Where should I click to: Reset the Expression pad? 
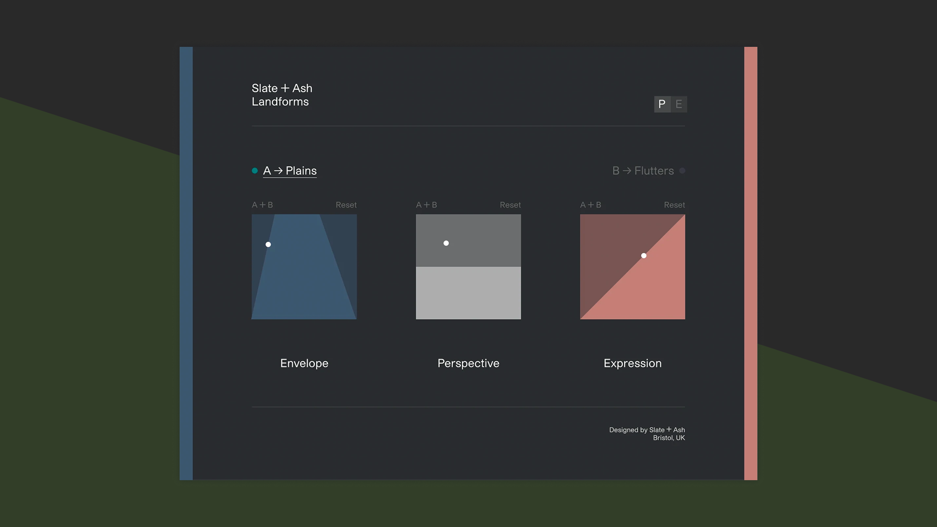(x=674, y=205)
